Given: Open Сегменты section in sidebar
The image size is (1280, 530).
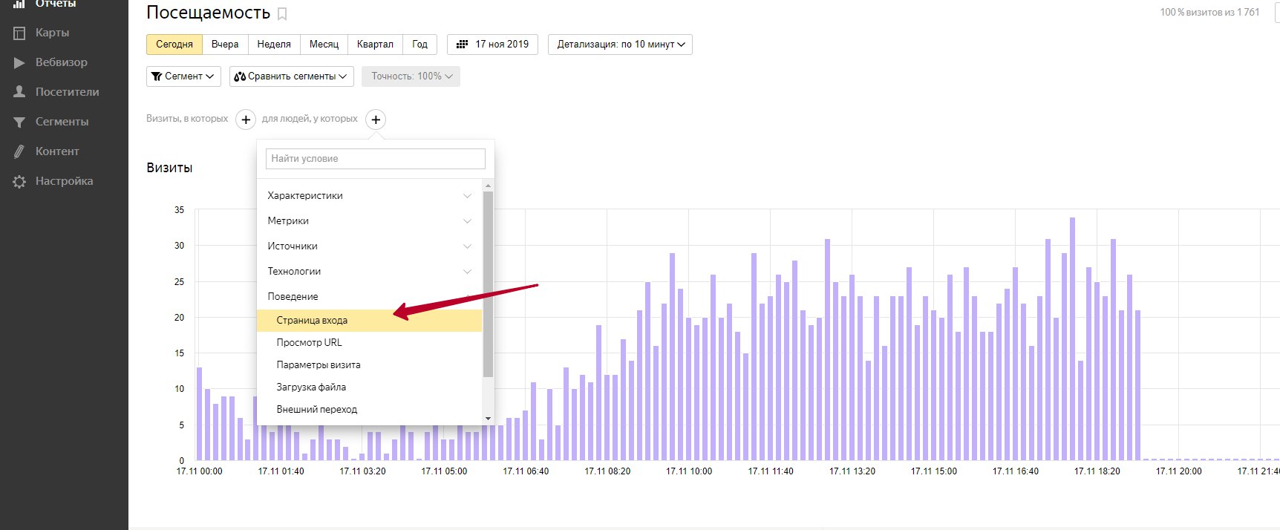Looking at the screenshot, I should [x=62, y=122].
